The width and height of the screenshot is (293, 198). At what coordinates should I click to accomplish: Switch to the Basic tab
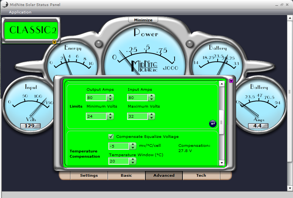pyautogui.click(x=126, y=176)
